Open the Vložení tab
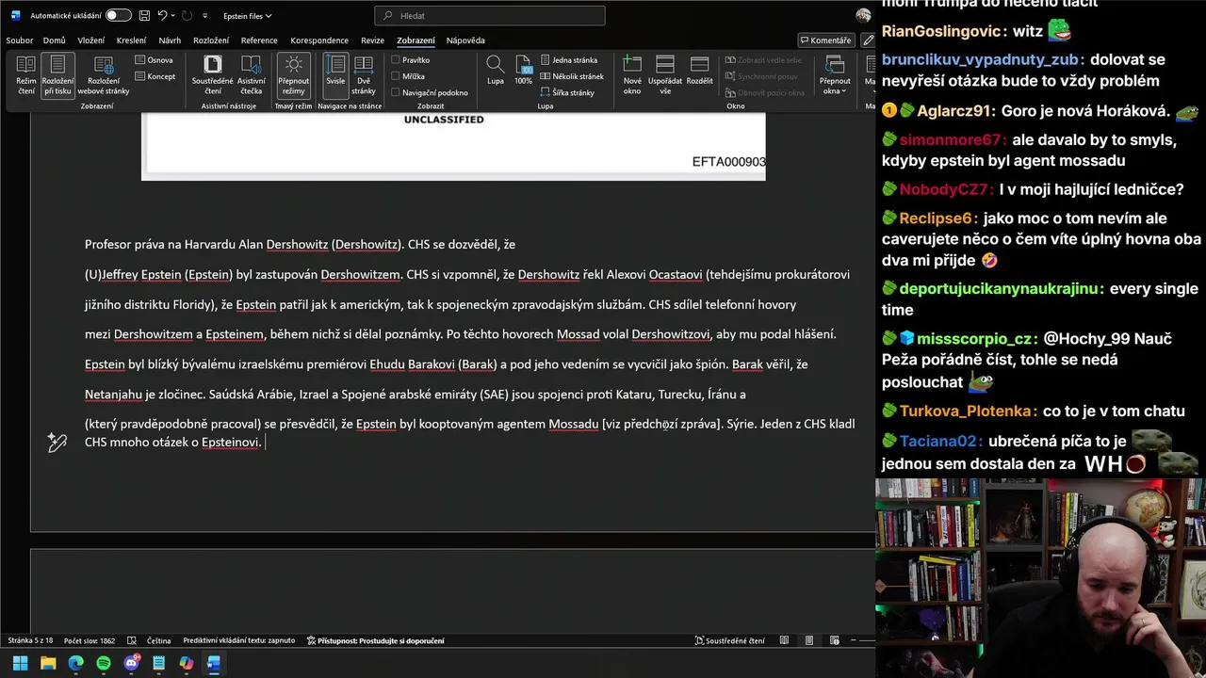The image size is (1206, 678). (91, 40)
